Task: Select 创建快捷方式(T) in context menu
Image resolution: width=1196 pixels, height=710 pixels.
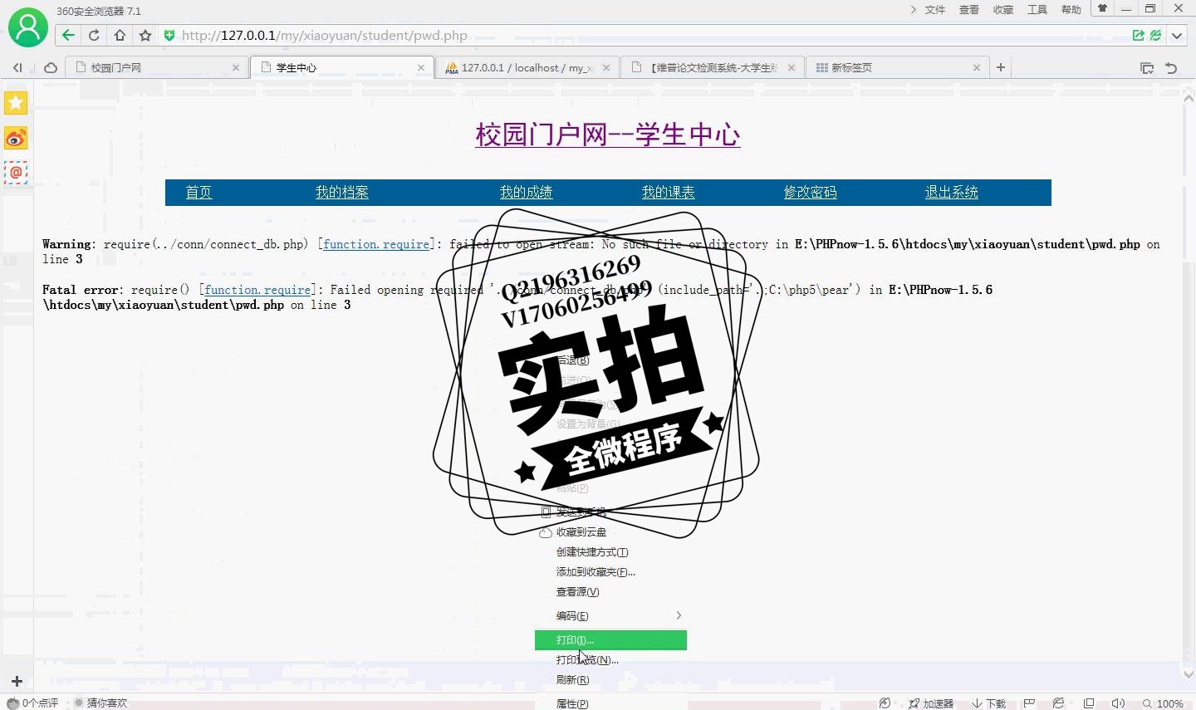Action: [x=610, y=552]
